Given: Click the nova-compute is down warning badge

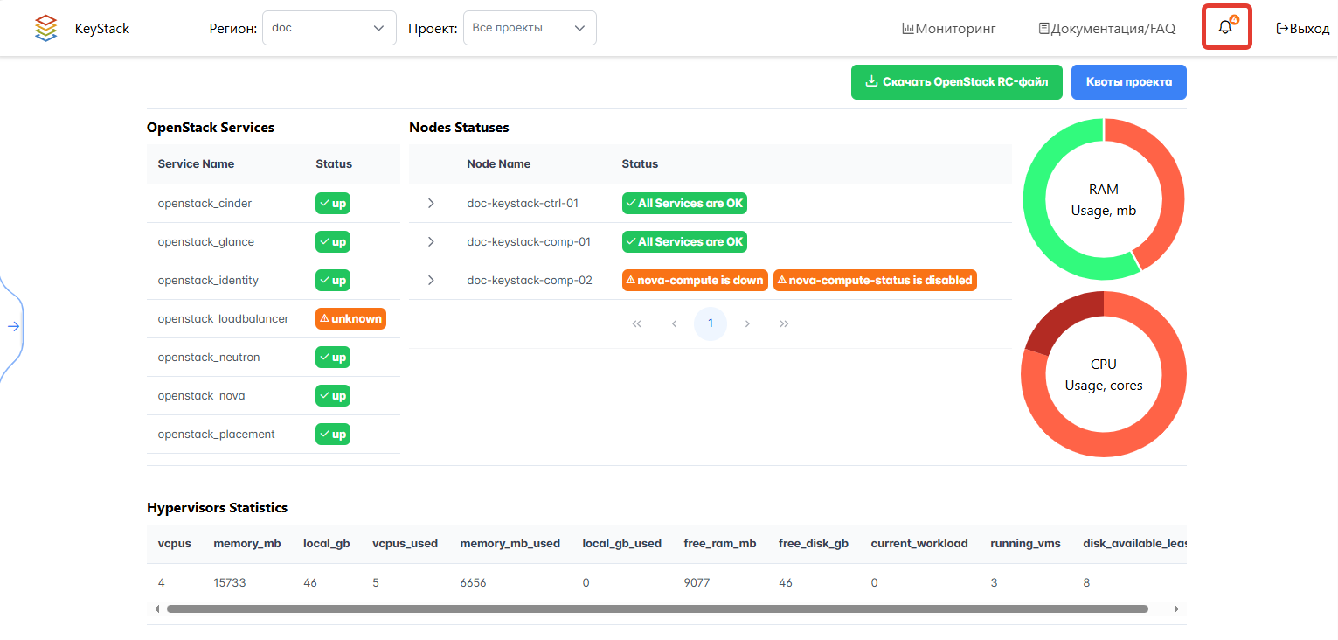Looking at the screenshot, I should (x=695, y=281).
